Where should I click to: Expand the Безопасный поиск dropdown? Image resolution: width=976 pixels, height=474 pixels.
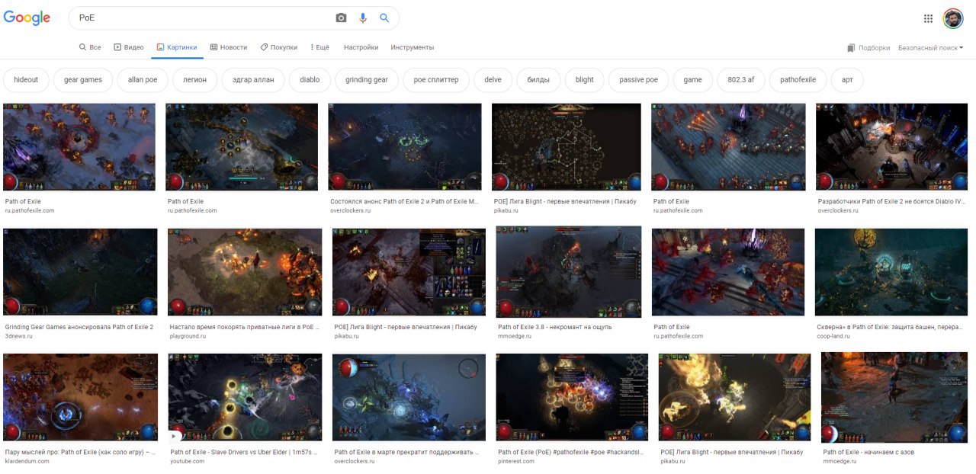[x=931, y=47]
